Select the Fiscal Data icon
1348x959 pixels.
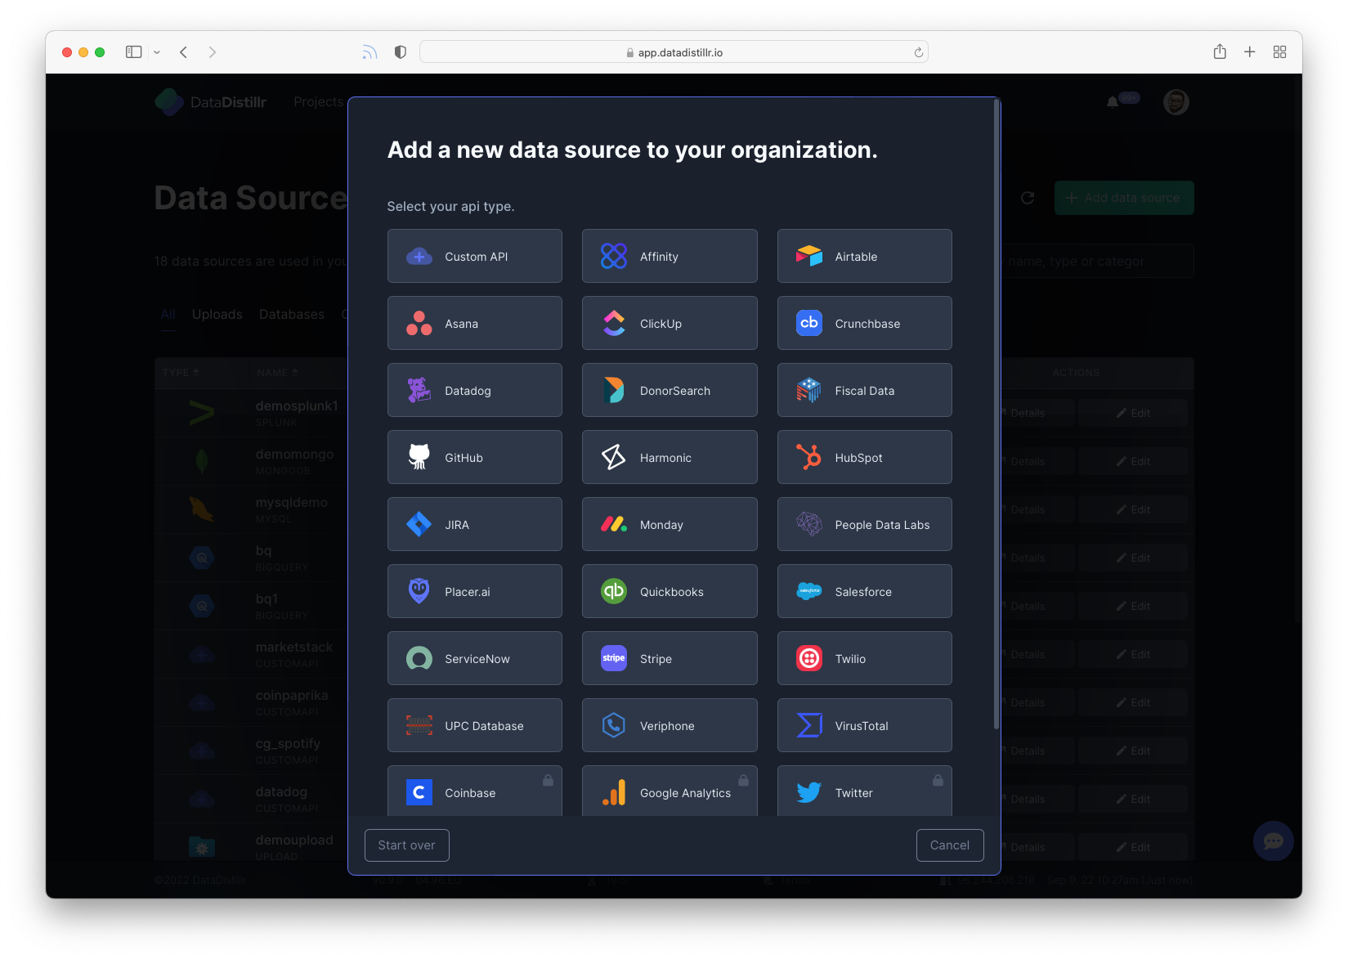[x=809, y=391]
